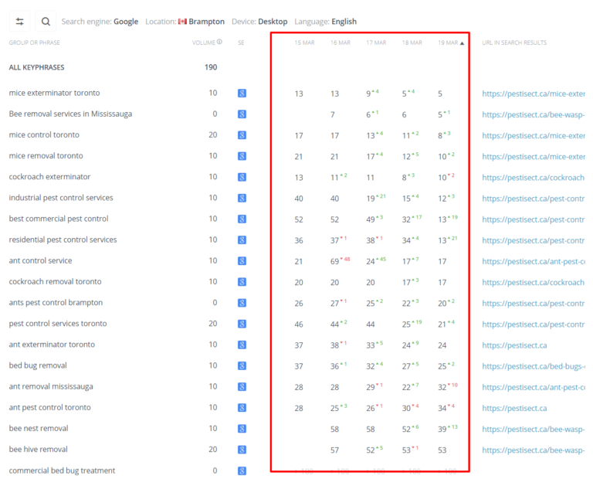
Task: Click Search engine Google setting
Action: [x=100, y=22]
